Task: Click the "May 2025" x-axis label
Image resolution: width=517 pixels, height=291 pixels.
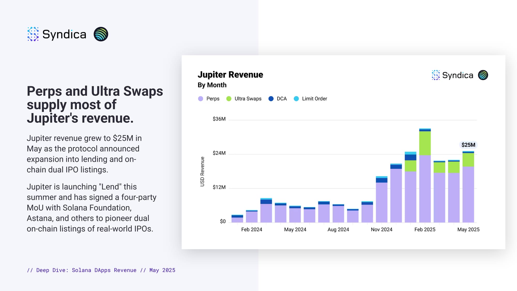Action: [x=468, y=229]
